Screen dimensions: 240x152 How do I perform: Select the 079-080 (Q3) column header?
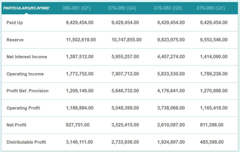tap(168, 8)
